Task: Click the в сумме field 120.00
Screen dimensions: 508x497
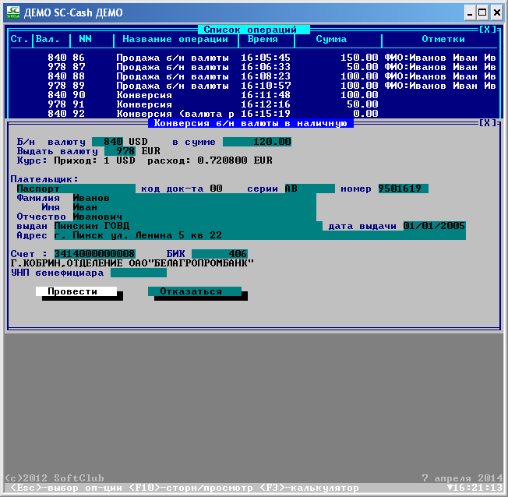Action: point(257,142)
